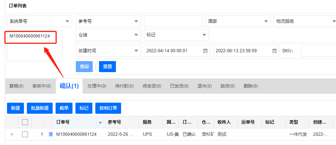This screenshot has height=145, width=336.
Task: Open the 查 view link for order M100040000961124
Action: [x=50, y=134]
